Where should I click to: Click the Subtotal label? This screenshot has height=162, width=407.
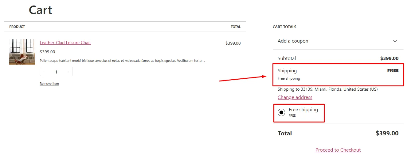(287, 58)
